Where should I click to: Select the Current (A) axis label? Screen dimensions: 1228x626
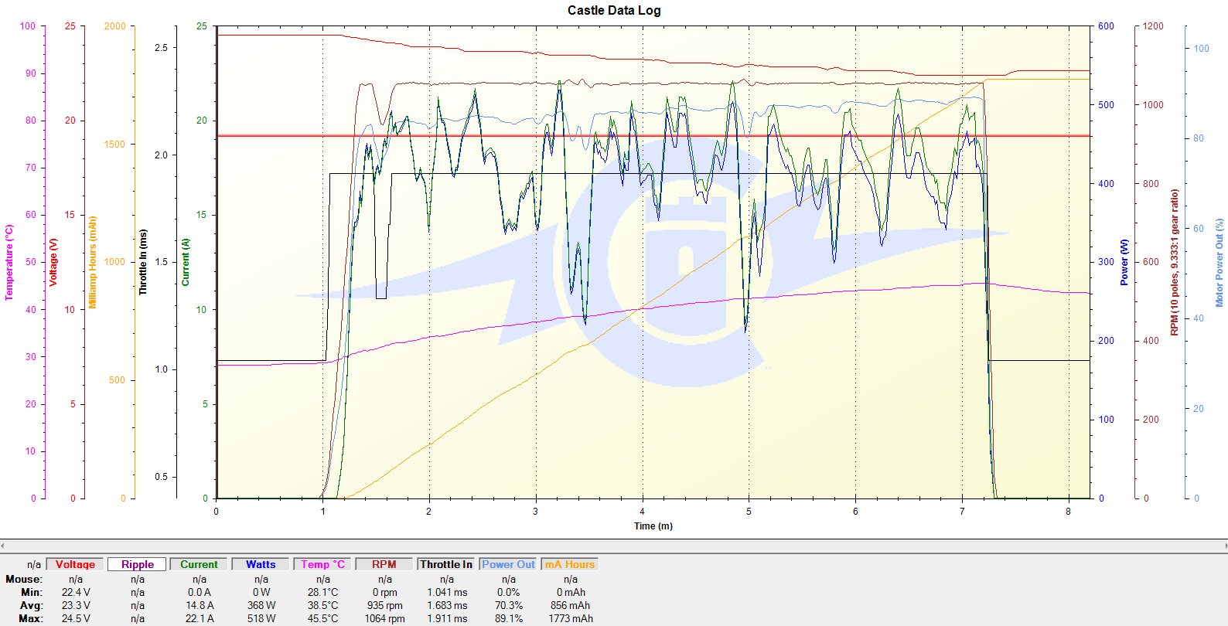pyautogui.click(x=186, y=262)
